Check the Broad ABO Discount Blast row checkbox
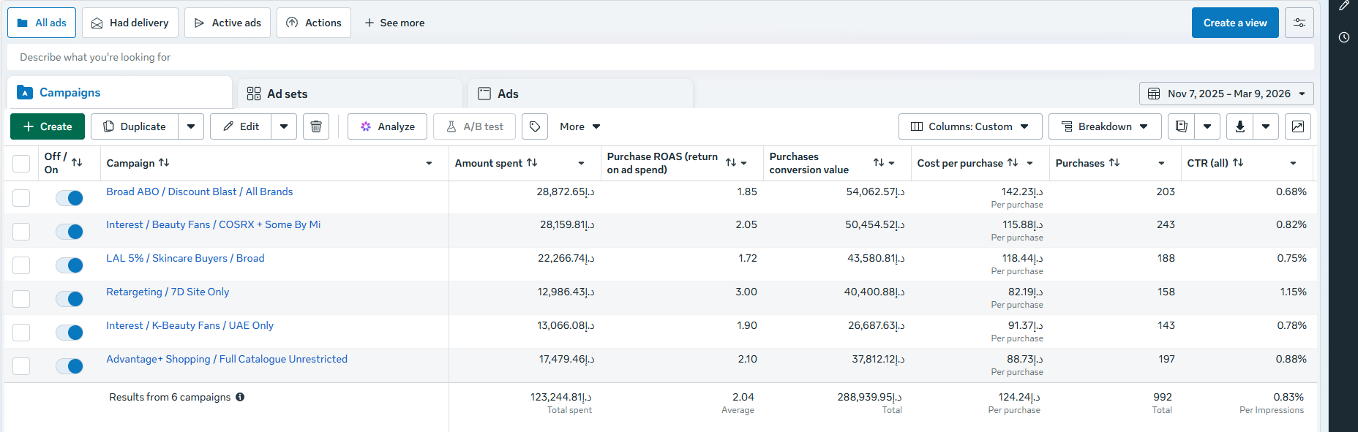This screenshot has width=1358, height=432. coord(21,198)
